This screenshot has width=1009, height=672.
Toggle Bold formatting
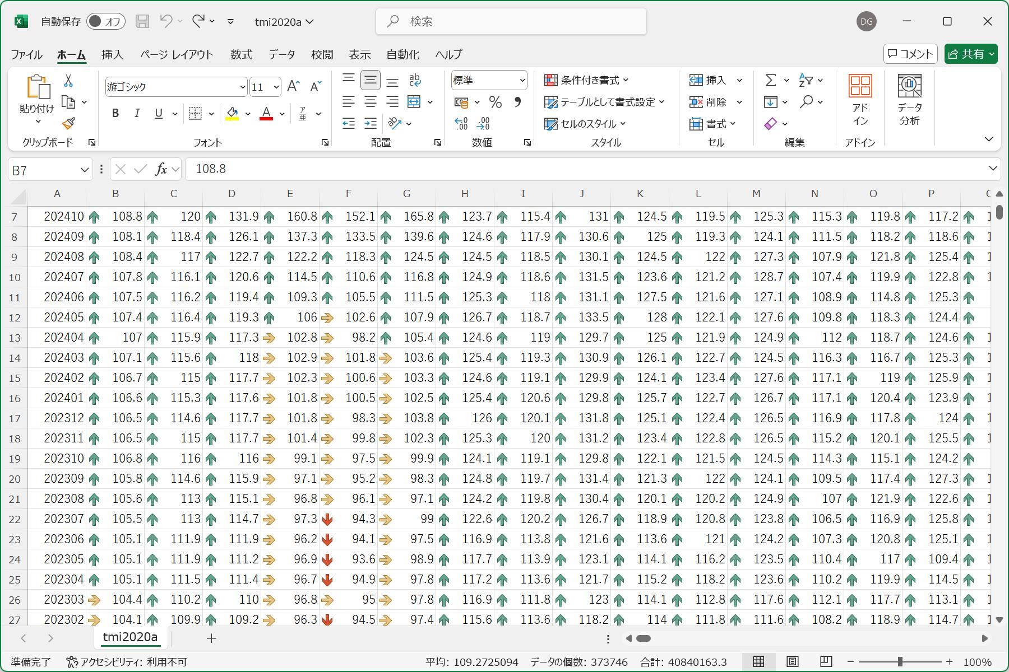115,114
